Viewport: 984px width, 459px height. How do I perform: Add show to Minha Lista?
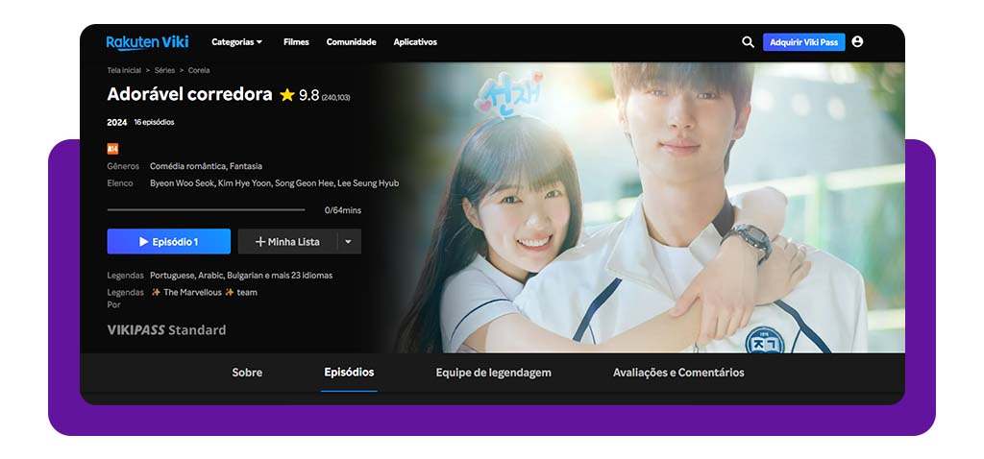(x=287, y=241)
